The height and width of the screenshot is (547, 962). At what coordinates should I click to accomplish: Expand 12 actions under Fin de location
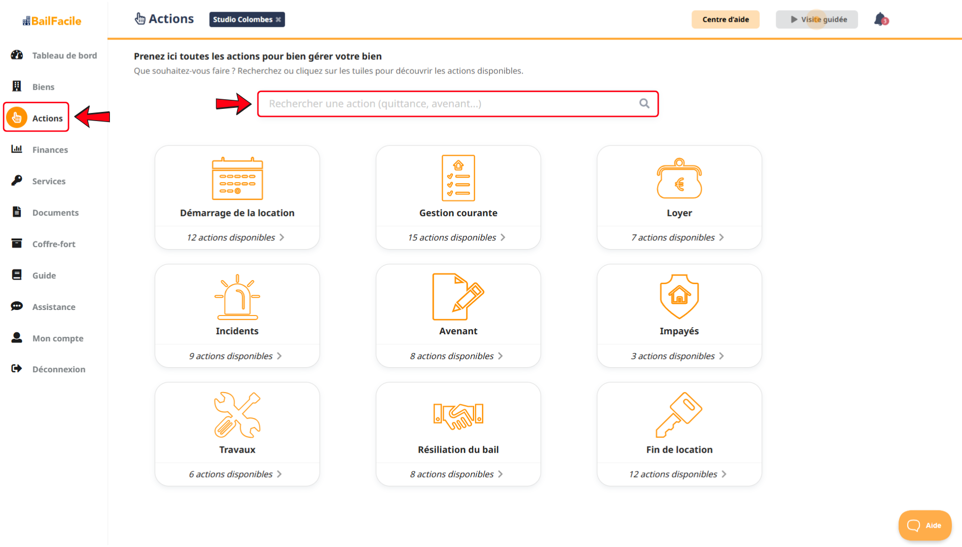678,474
